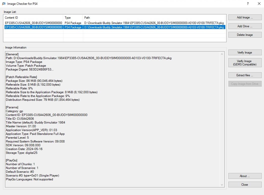Sort list by Content ID column header

[x=33, y=17]
